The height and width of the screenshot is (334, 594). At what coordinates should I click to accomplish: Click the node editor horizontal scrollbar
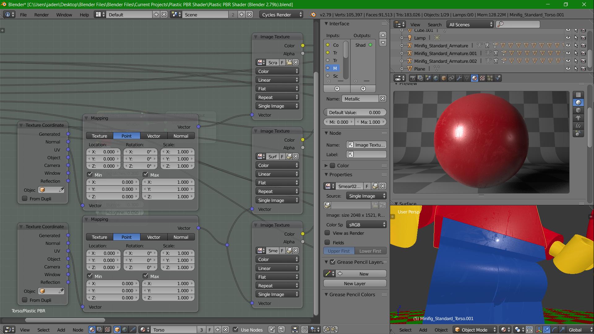(x=65, y=320)
